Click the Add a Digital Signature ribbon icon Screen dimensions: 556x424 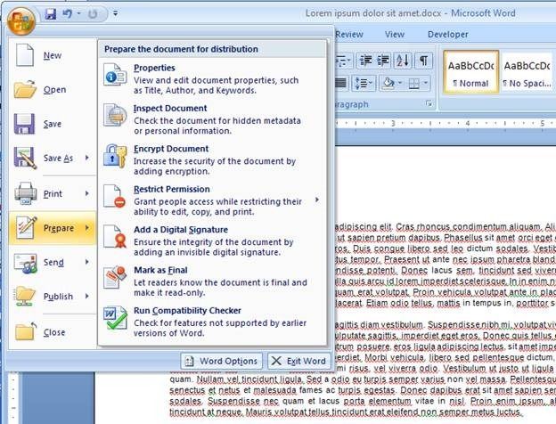click(x=116, y=236)
